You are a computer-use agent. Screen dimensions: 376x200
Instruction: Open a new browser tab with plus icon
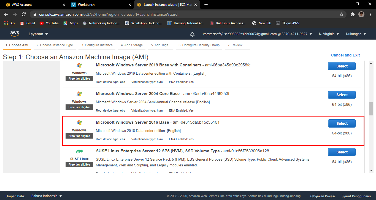click(206, 5)
